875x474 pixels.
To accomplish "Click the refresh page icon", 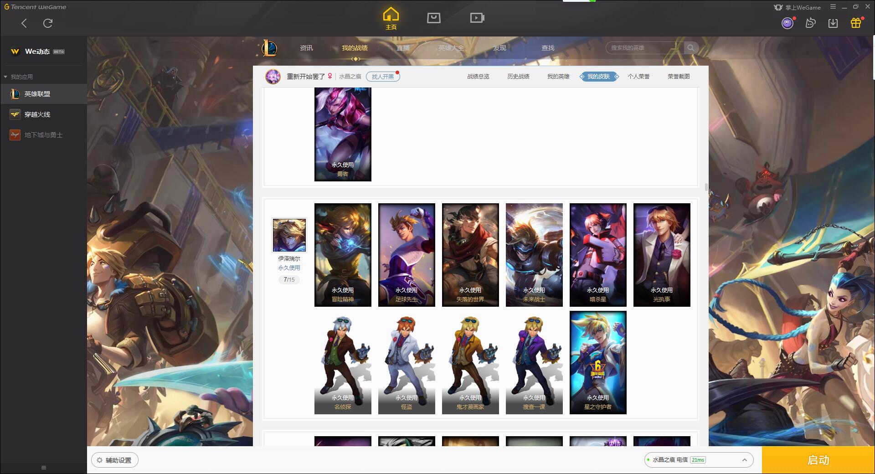I will coord(47,23).
